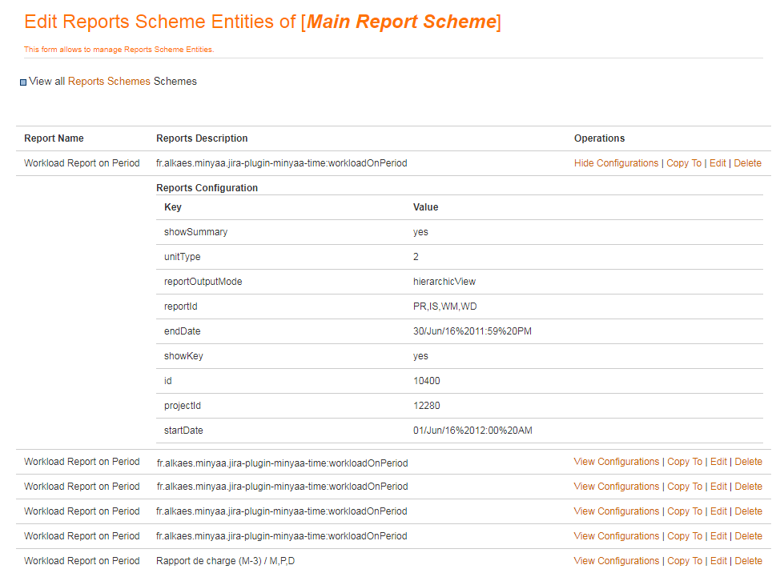The height and width of the screenshot is (569, 776).
Task: Click Copy To on the third Workload Report row
Action: (684, 487)
